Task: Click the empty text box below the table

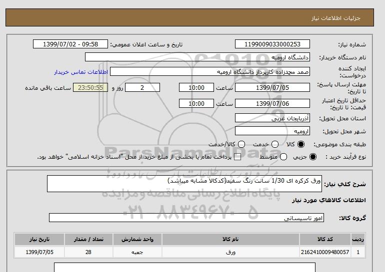Action: [x=184, y=268]
